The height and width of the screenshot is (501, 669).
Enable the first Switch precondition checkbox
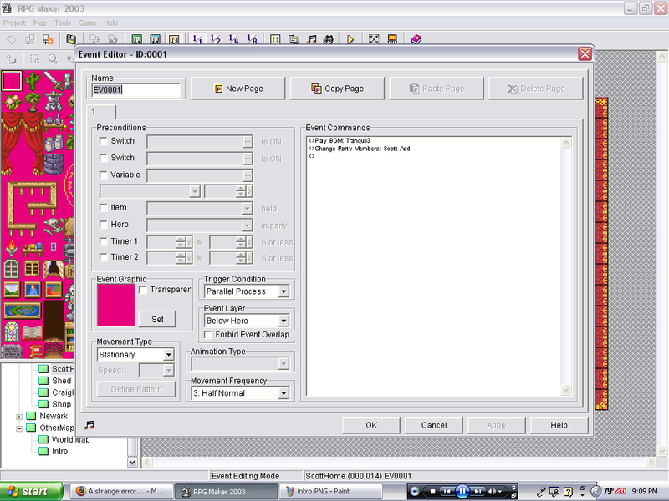point(103,141)
